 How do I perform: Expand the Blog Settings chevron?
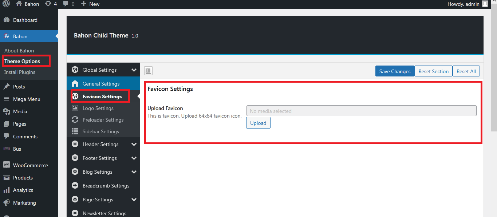pyautogui.click(x=134, y=172)
